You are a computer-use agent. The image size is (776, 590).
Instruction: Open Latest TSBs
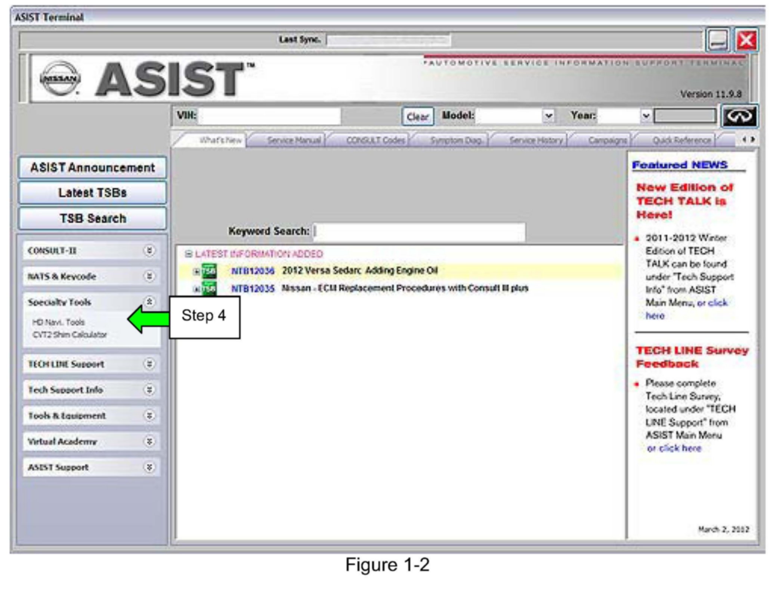pyautogui.click(x=92, y=193)
